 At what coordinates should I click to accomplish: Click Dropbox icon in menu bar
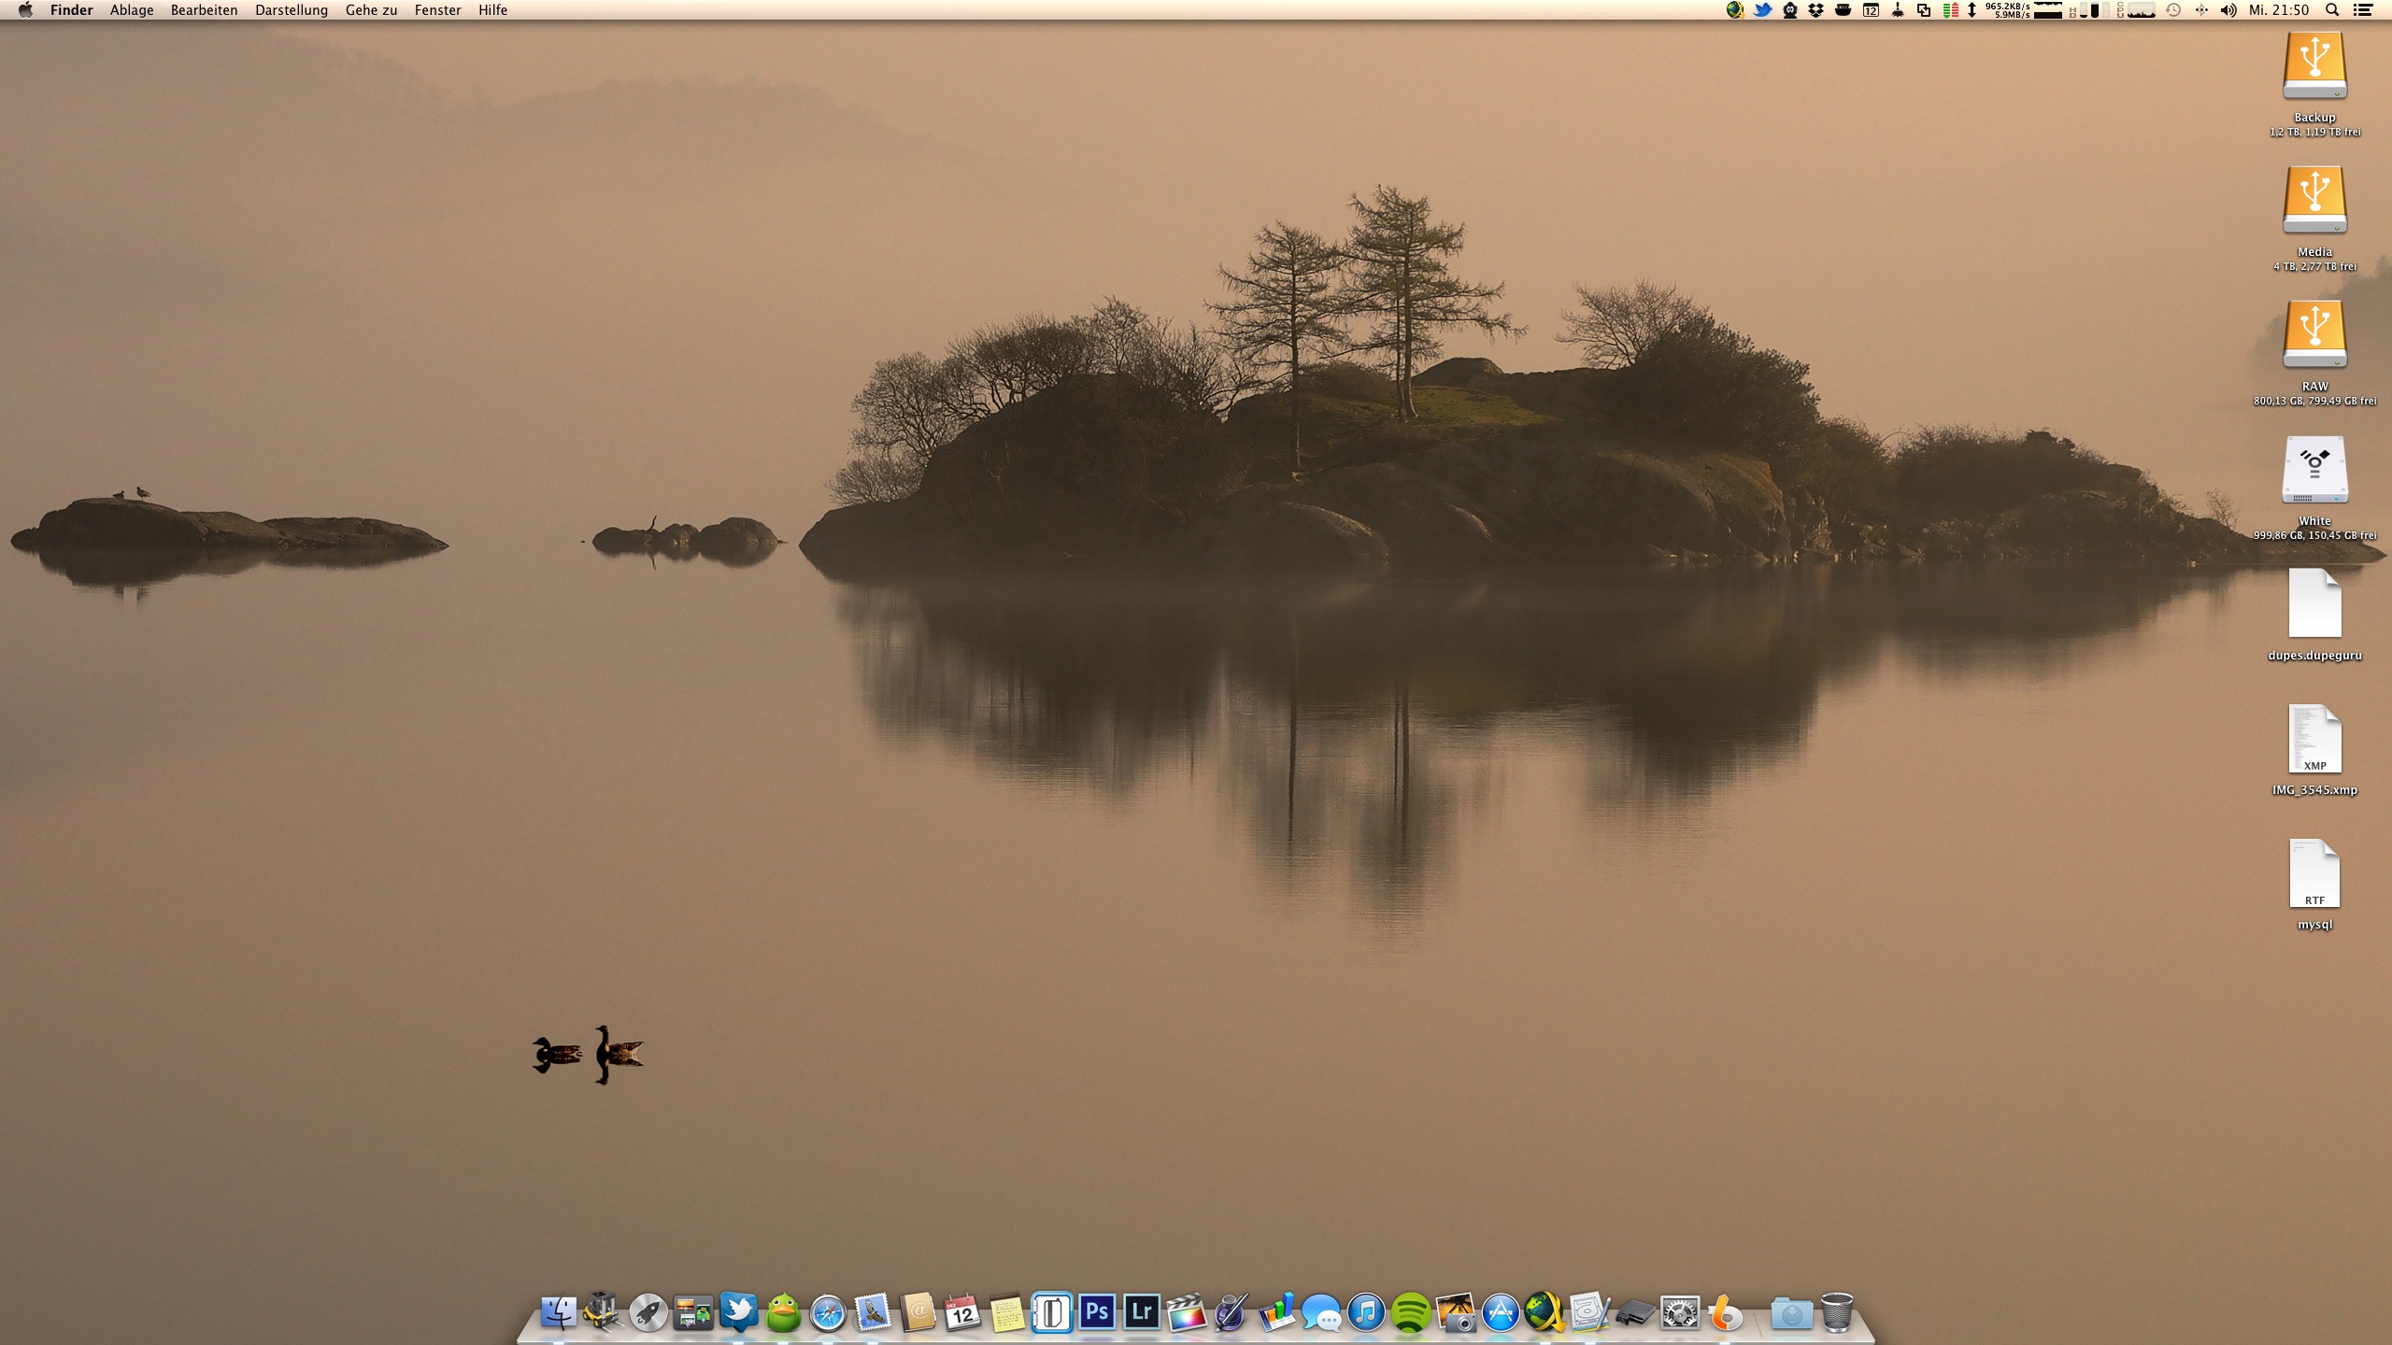tap(1815, 10)
